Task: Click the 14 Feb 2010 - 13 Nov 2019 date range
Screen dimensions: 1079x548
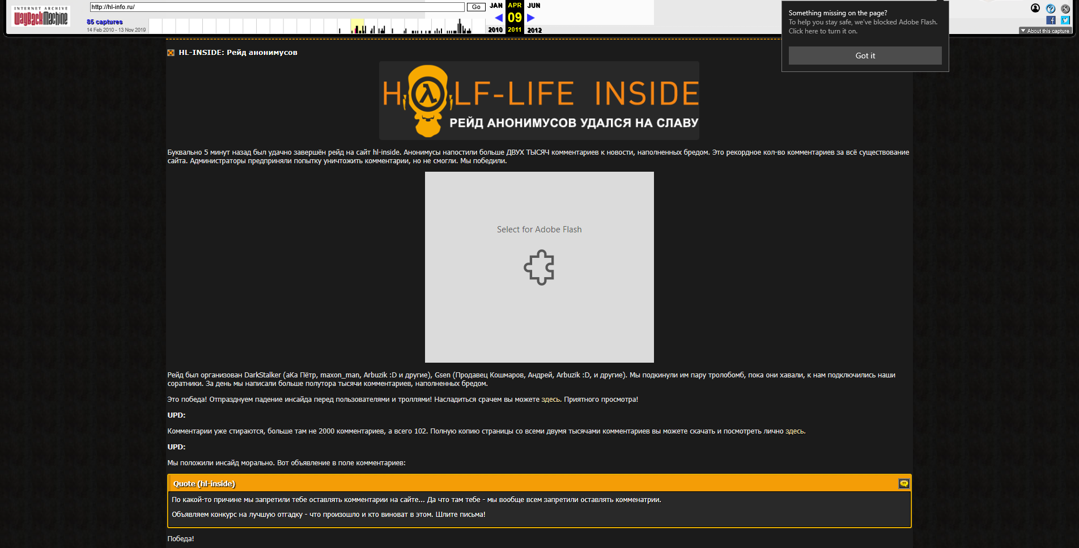Action: pyautogui.click(x=116, y=30)
